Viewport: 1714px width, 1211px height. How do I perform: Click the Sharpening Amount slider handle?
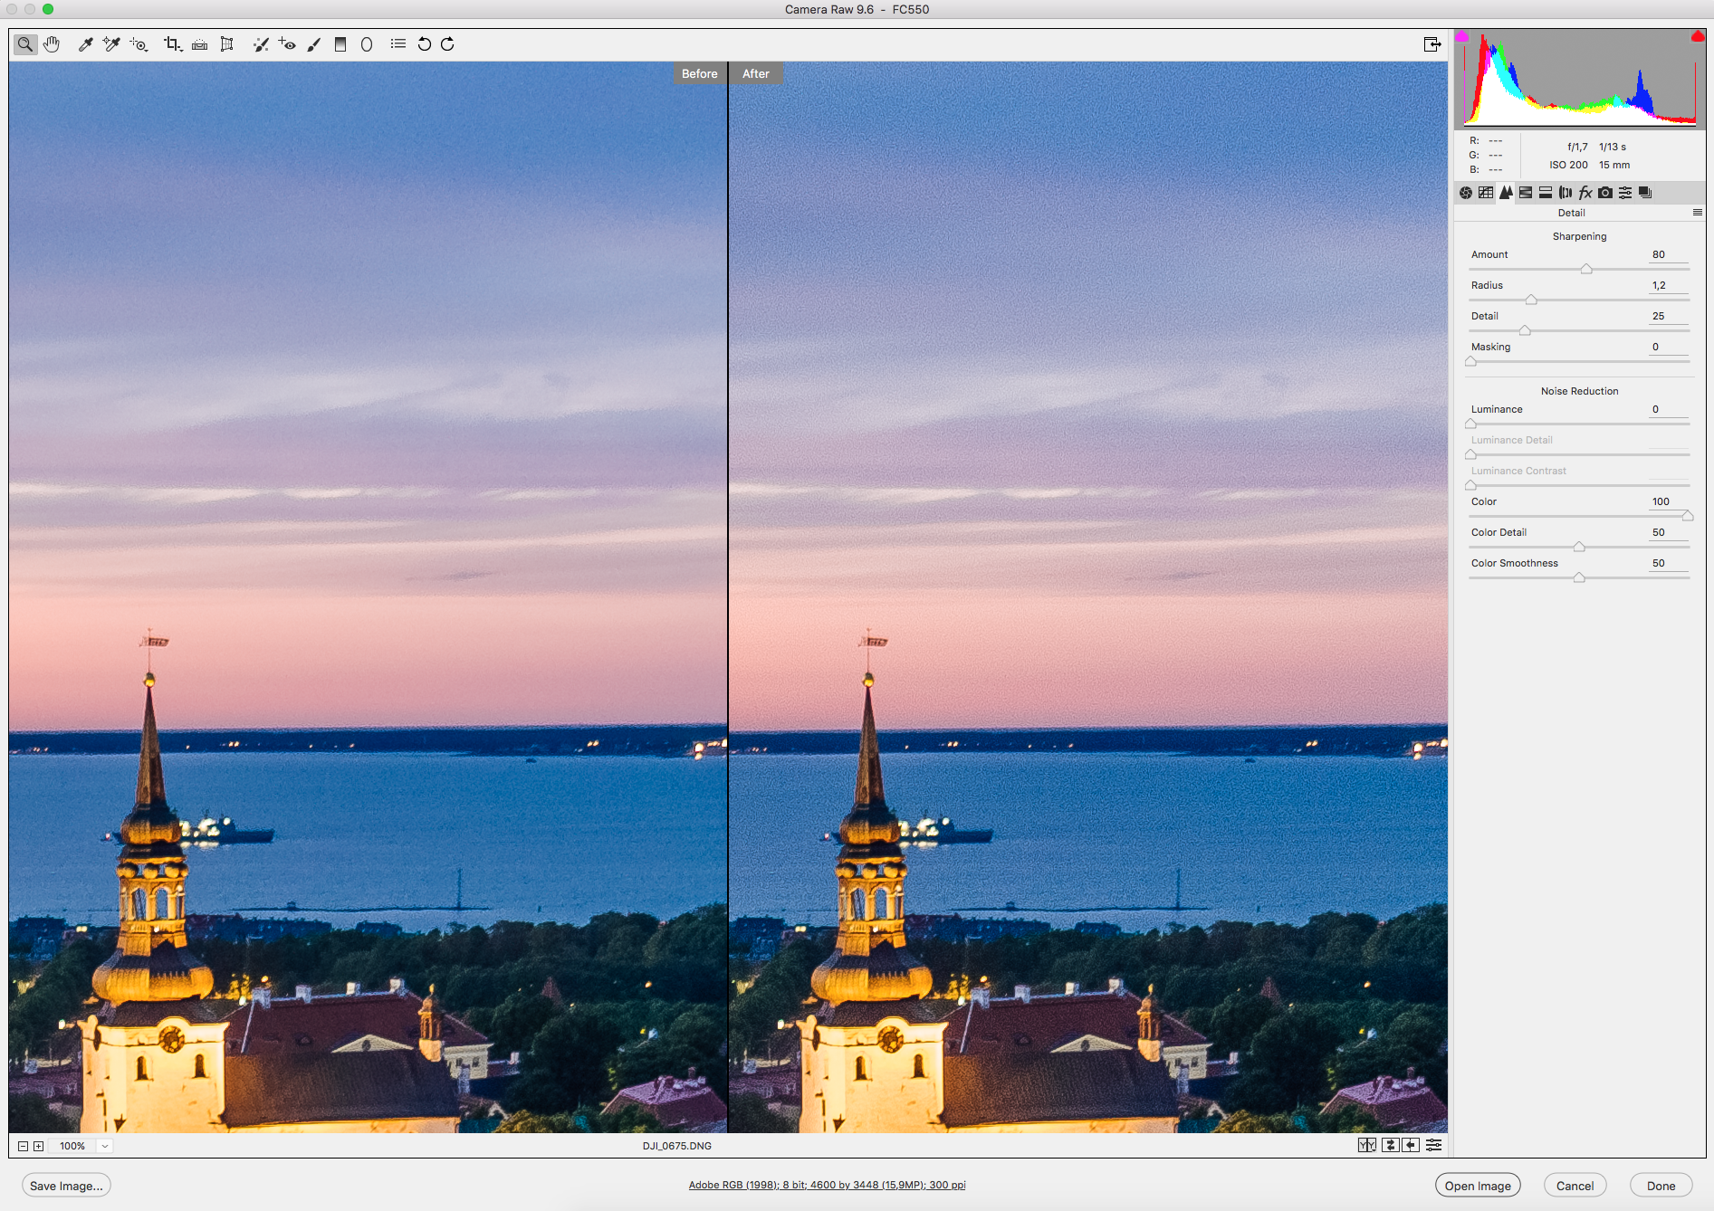click(x=1586, y=269)
